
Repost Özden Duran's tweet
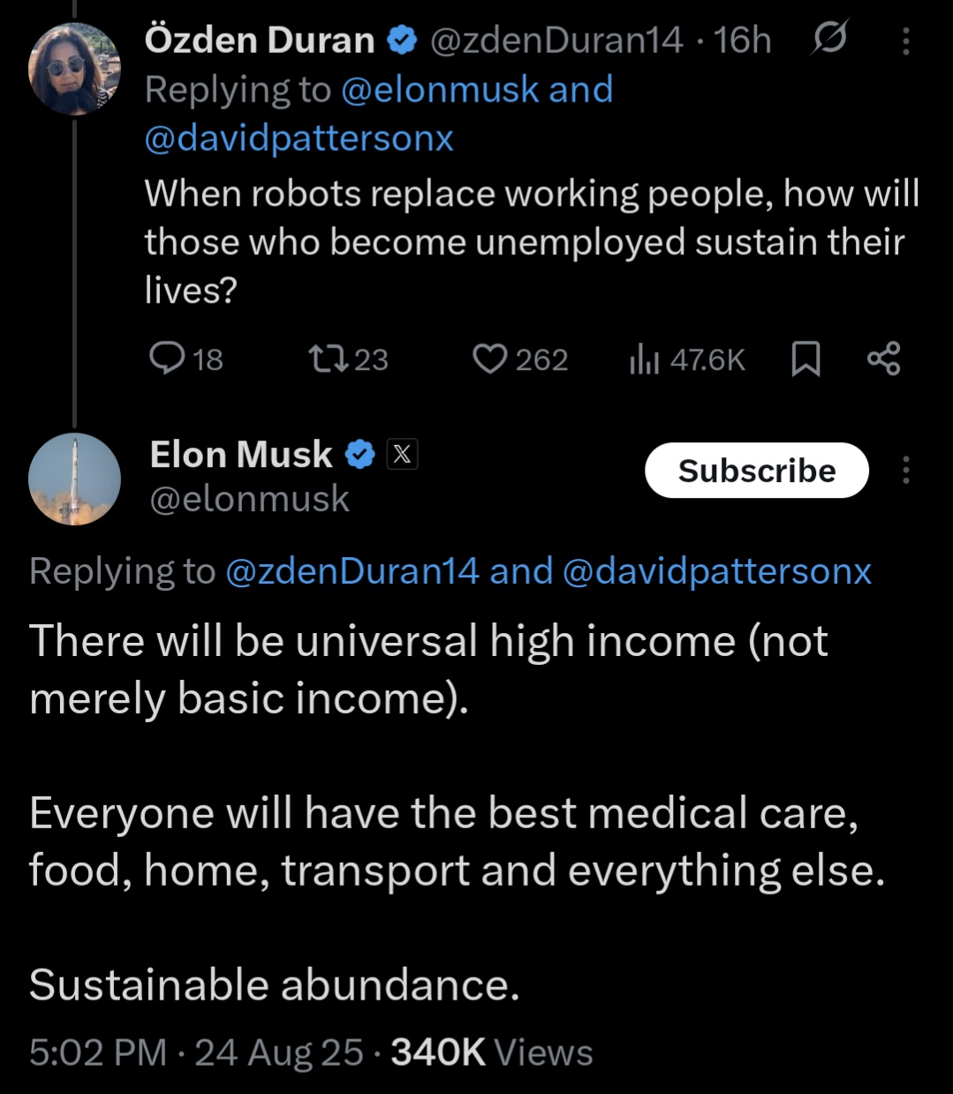point(330,358)
